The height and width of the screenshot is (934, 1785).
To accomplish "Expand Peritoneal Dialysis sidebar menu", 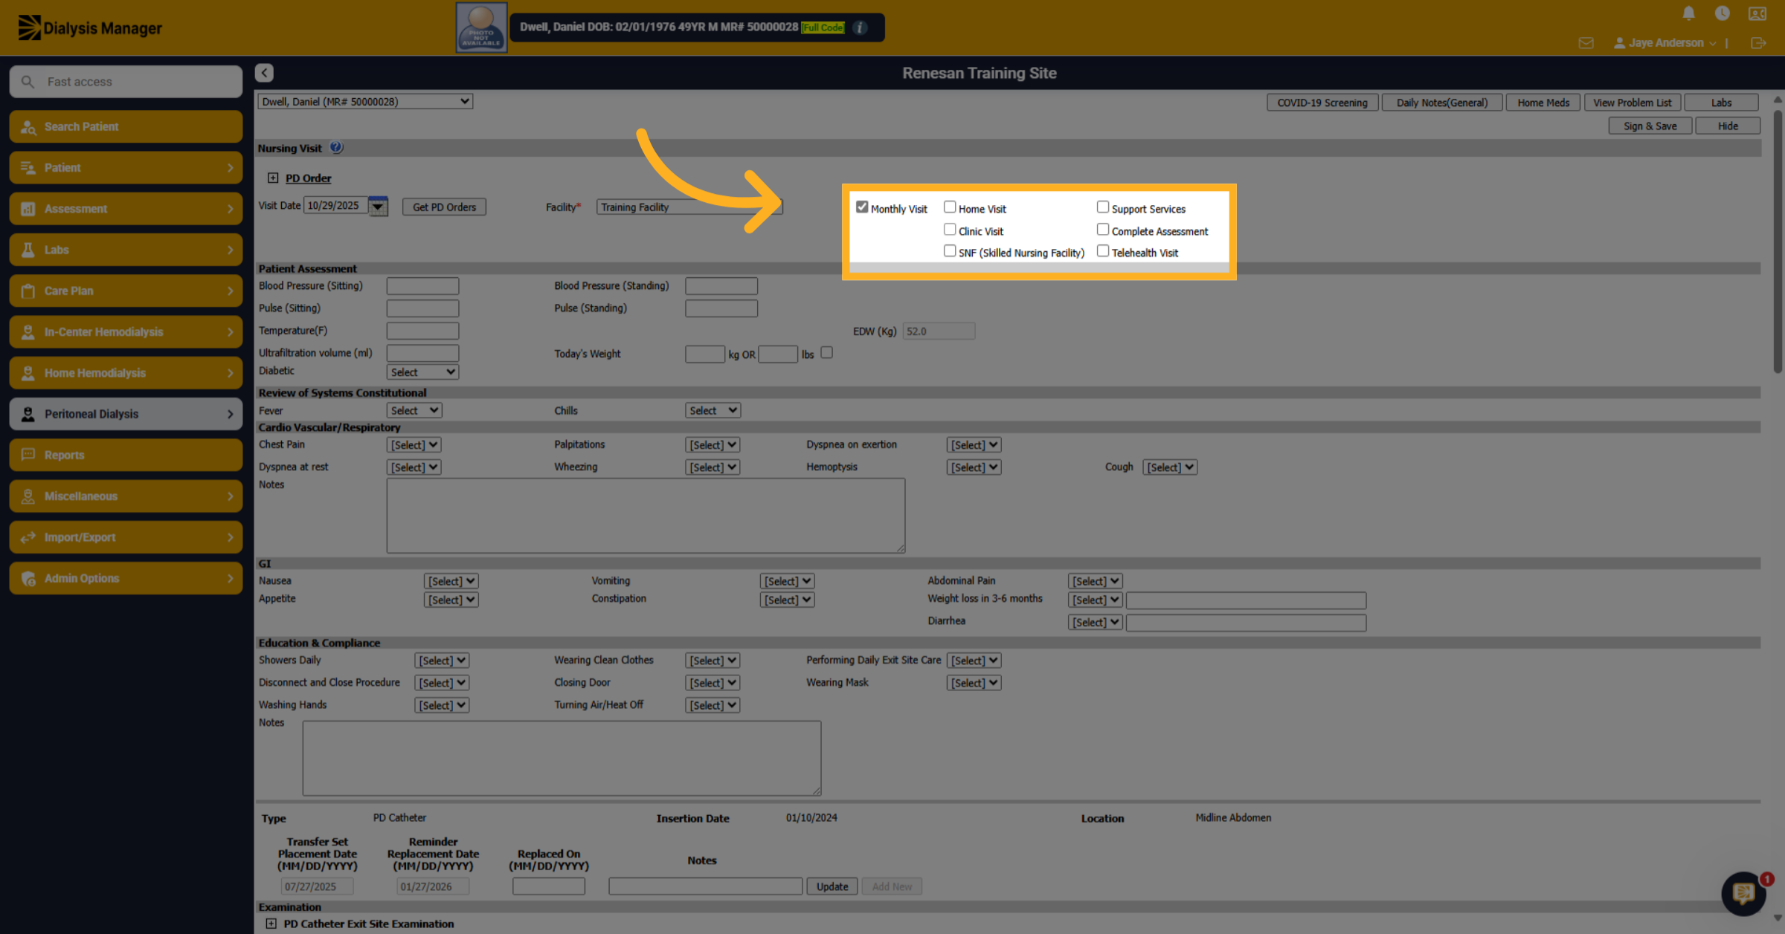I will pyautogui.click(x=126, y=414).
